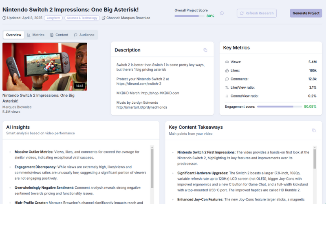Click the Main points from your video subtitle

[191, 134]
